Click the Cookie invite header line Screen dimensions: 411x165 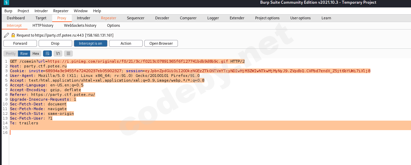pos(190,71)
